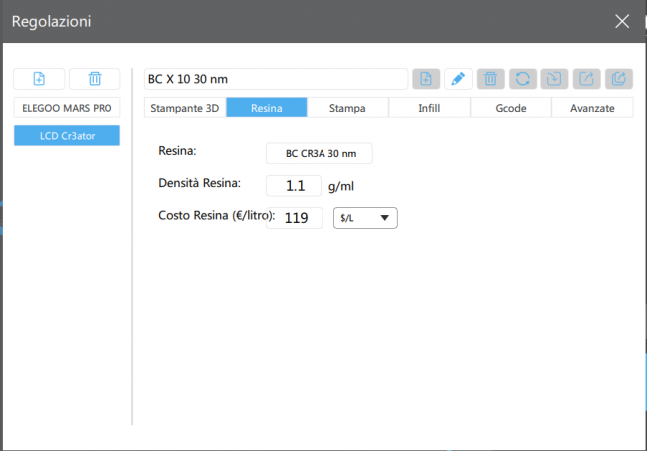Image resolution: width=647 pixels, height=451 pixels.
Task: Click the BC CR3A 30 nm resin button
Action: (319, 153)
